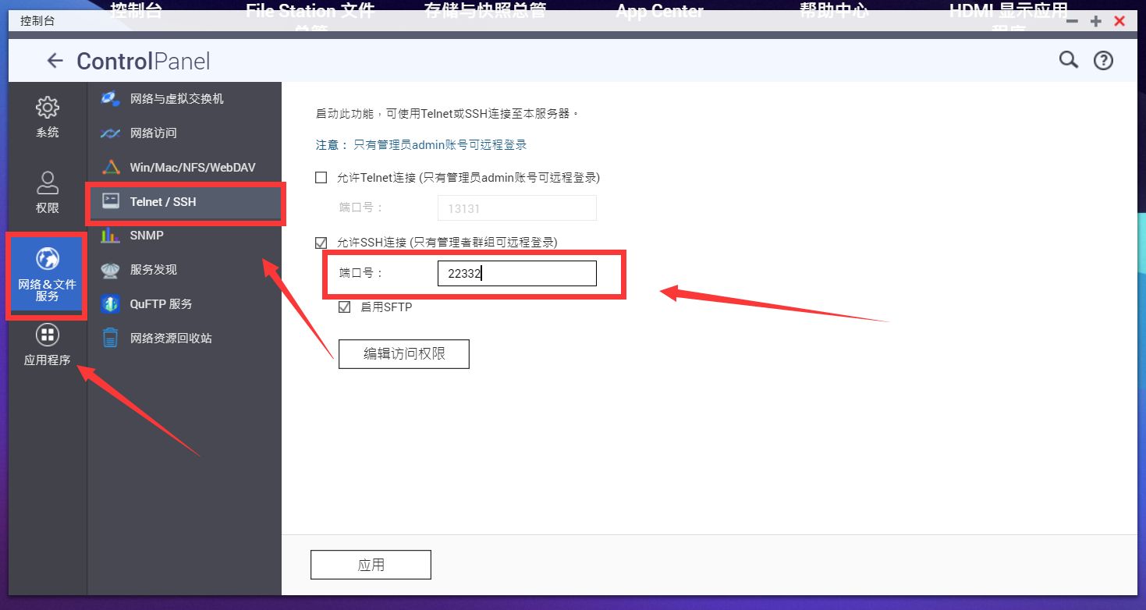Click the QuFTP 服务 icon

coord(111,304)
